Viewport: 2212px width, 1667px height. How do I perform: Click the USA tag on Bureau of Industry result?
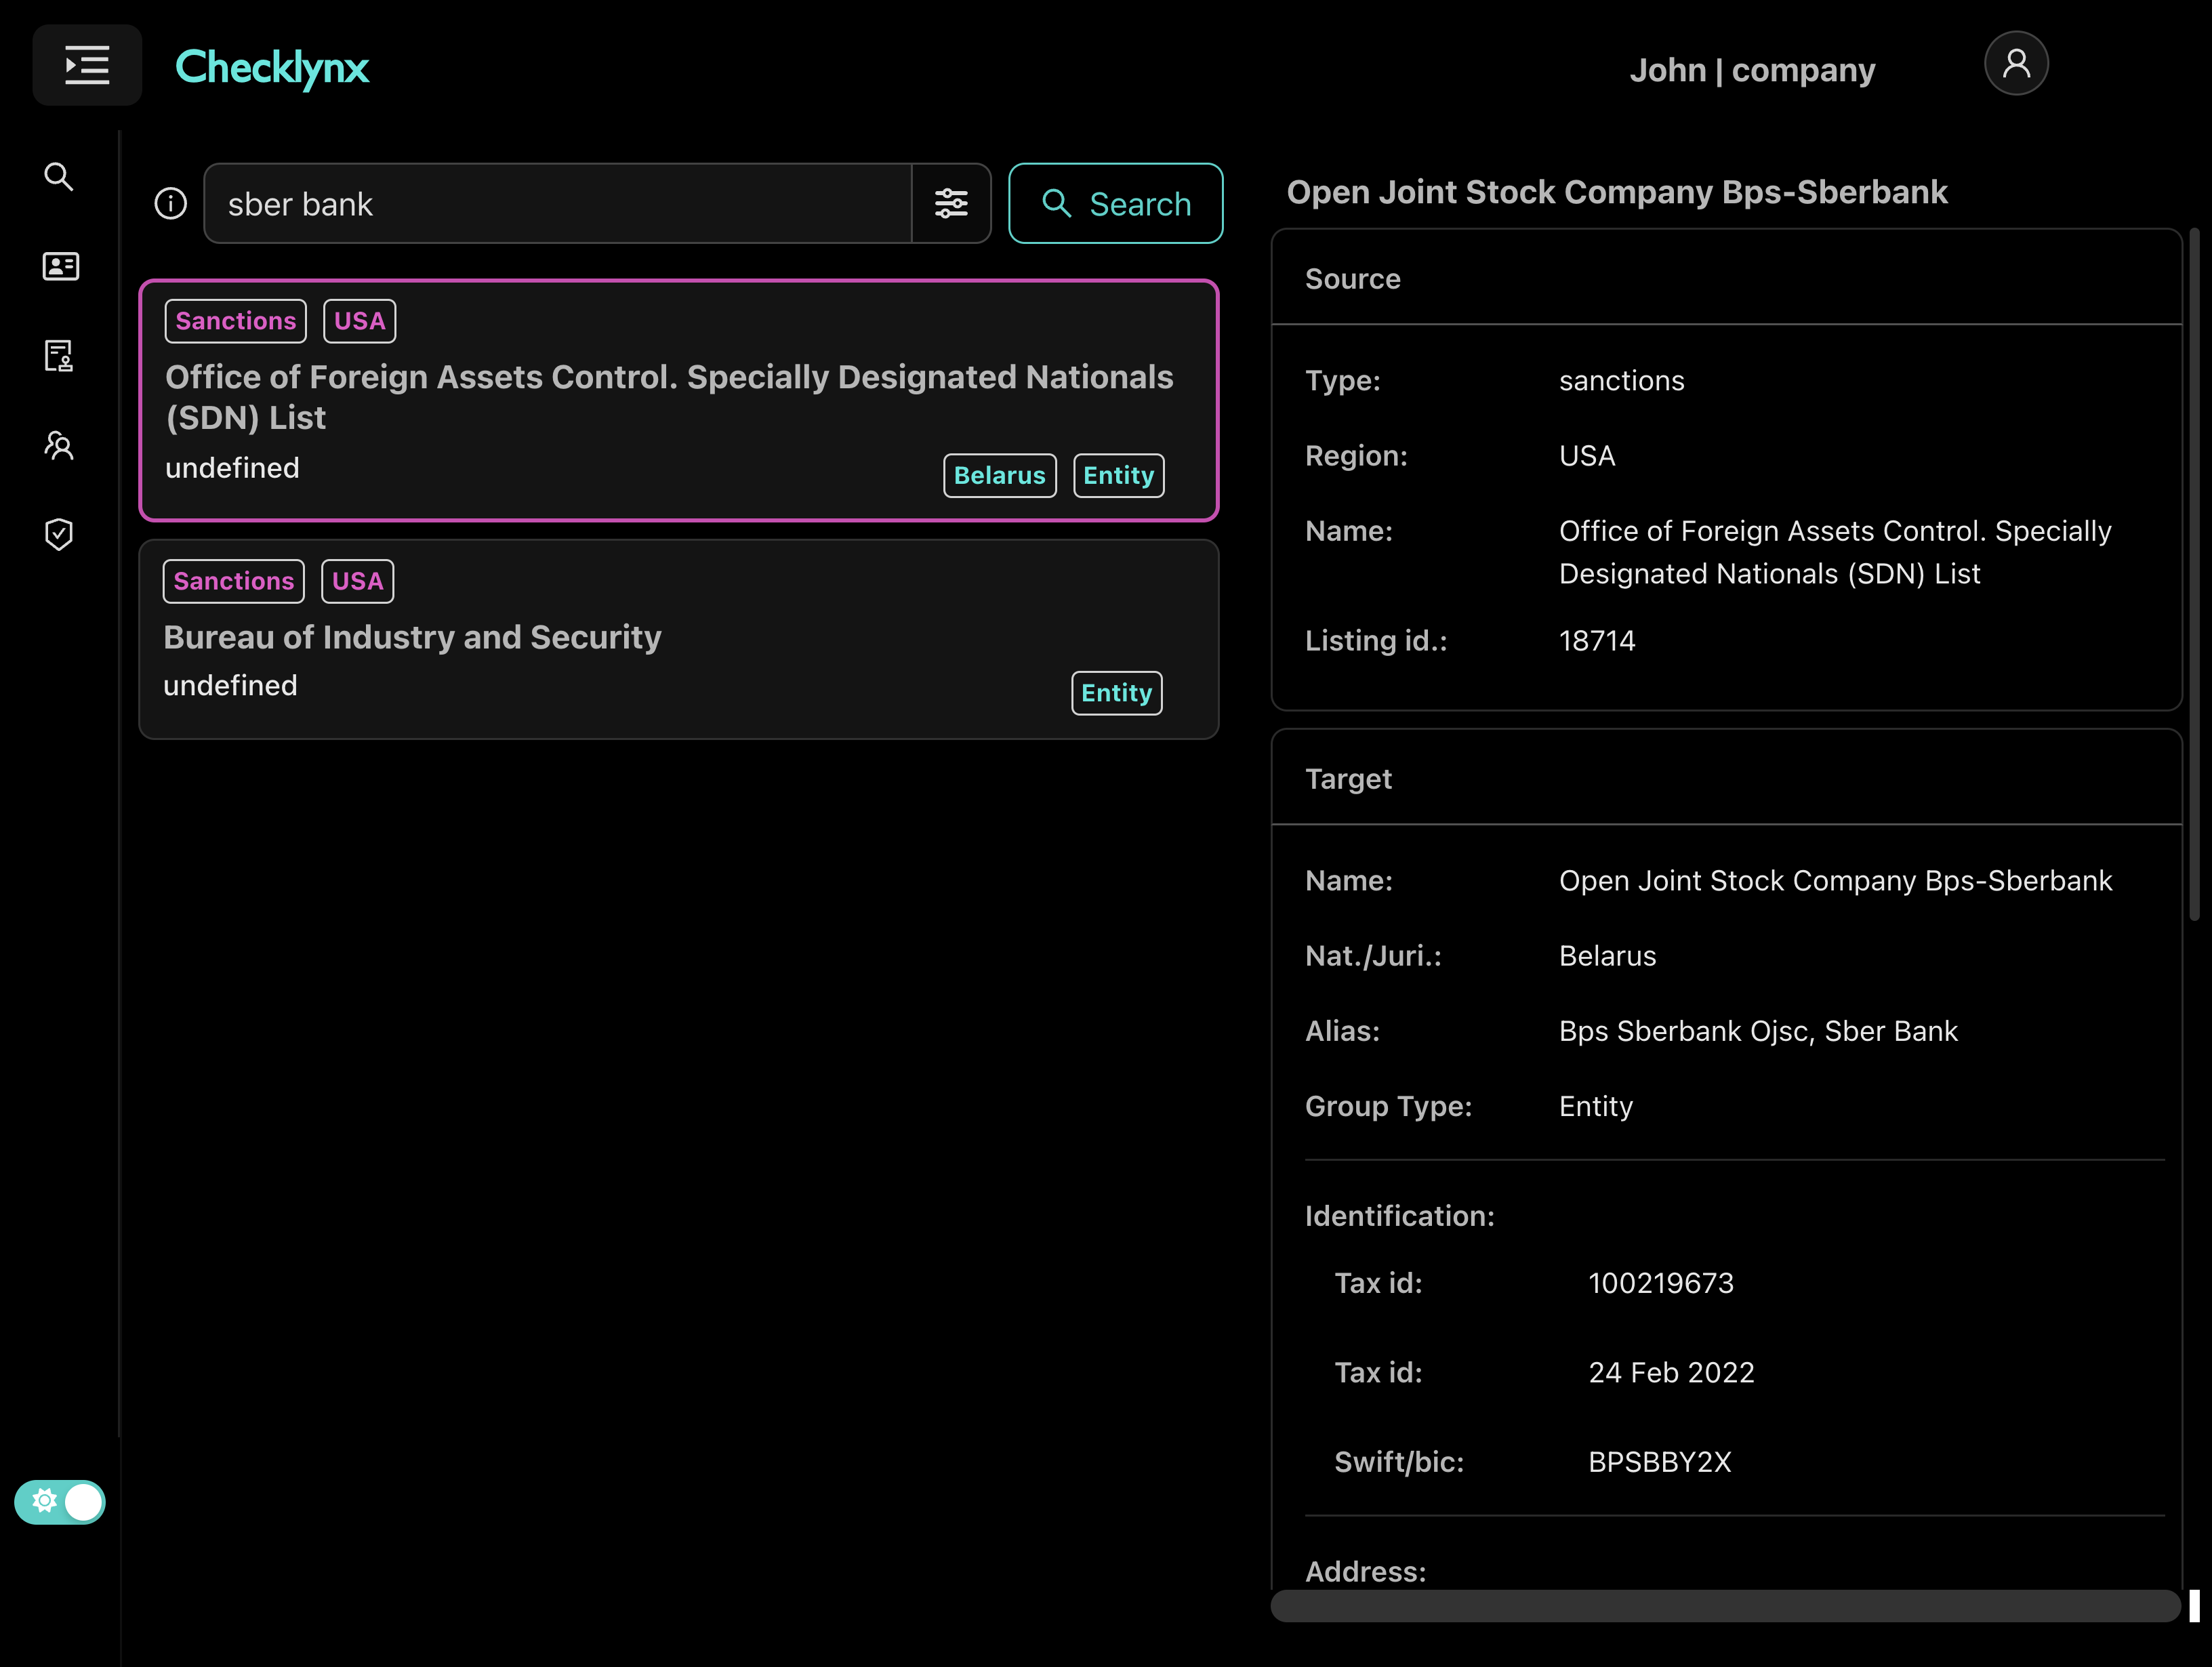357,580
